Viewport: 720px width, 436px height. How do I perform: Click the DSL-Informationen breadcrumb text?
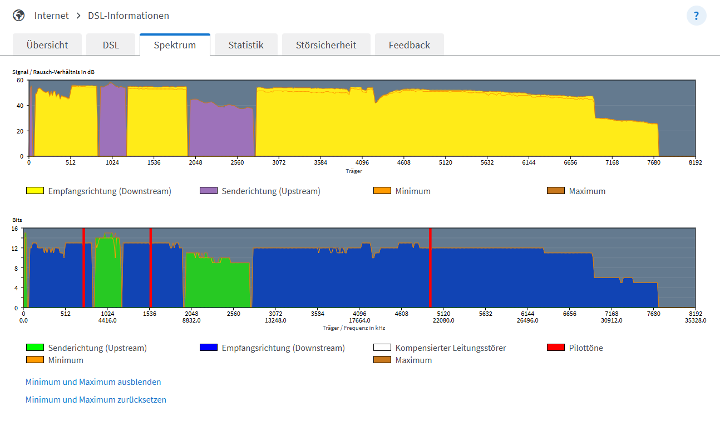129,16
